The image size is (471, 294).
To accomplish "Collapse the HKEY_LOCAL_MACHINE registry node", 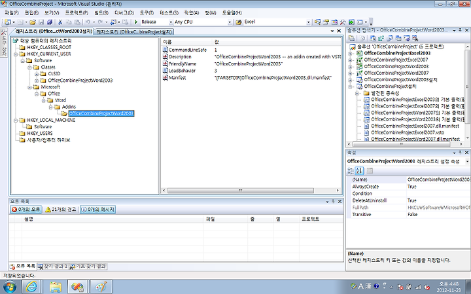I will [16, 120].
